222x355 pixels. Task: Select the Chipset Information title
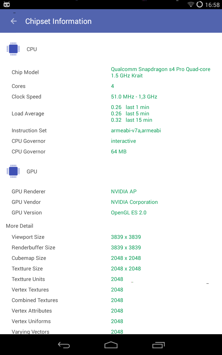point(58,21)
